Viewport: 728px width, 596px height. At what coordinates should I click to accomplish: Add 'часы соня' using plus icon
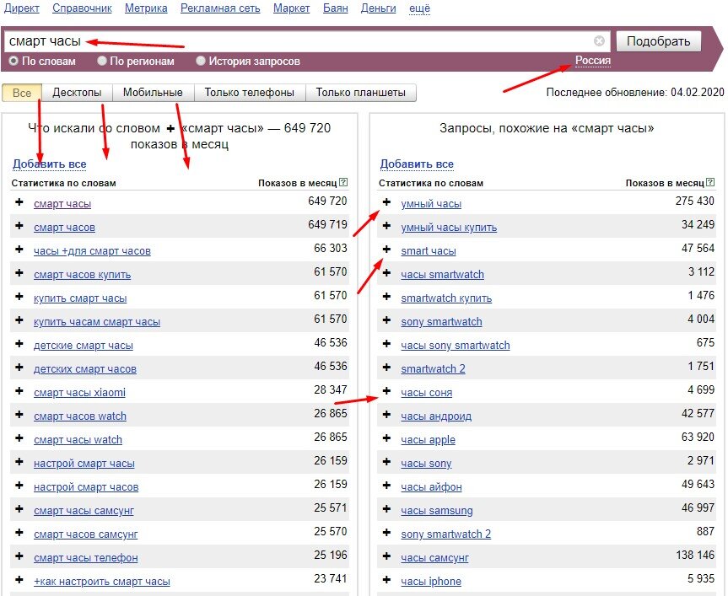coord(386,391)
